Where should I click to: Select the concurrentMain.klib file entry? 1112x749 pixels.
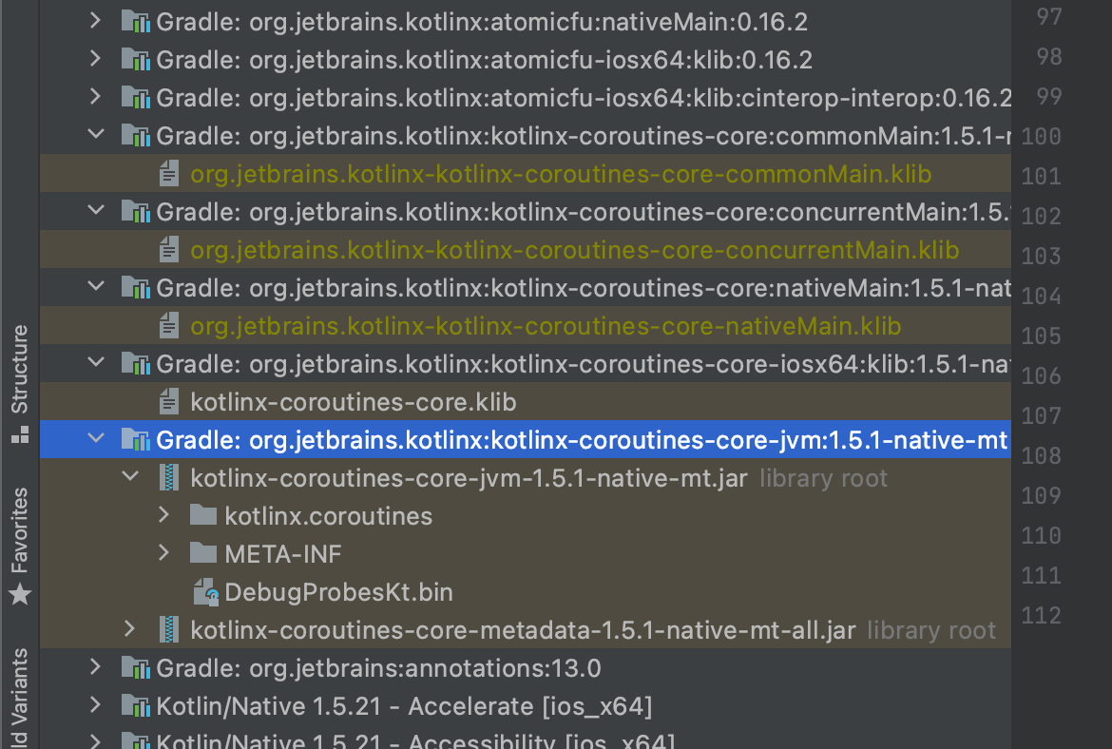pos(574,250)
